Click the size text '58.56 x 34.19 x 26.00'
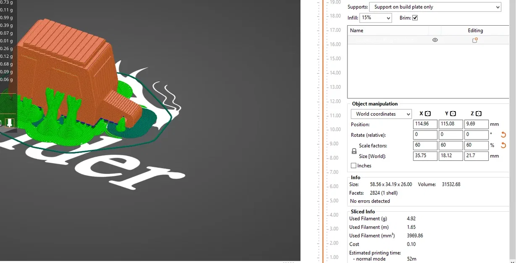The height and width of the screenshot is (263, 516). point(391,184)
